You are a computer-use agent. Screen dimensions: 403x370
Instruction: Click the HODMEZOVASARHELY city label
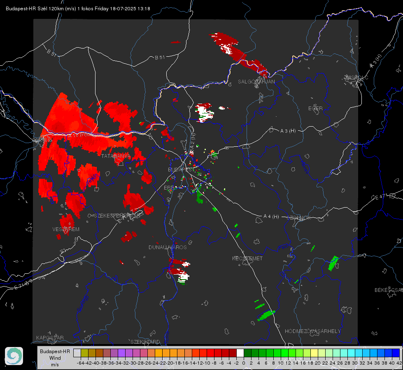click(312, 331)
